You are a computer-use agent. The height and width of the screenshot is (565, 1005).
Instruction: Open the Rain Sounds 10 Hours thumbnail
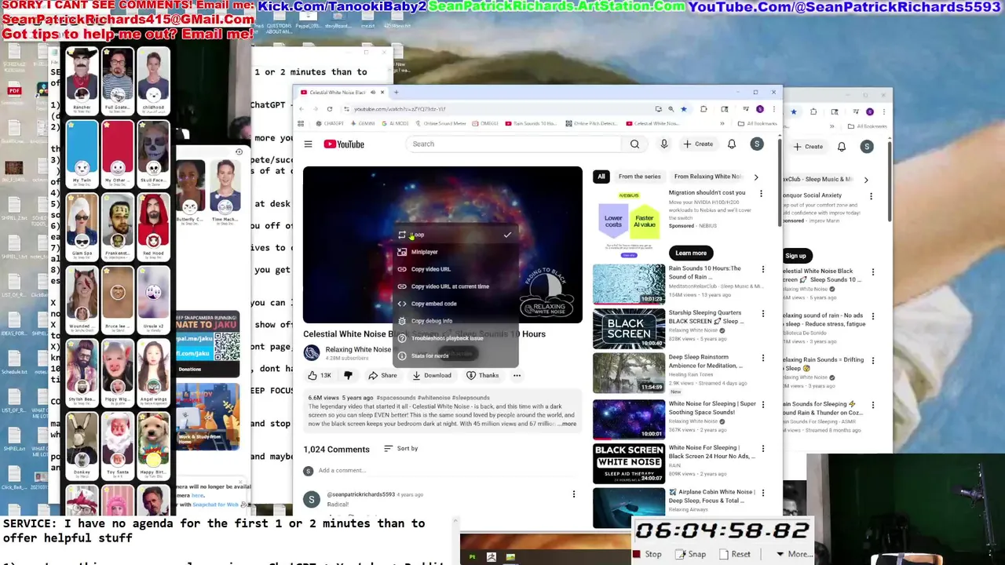click(x=628, y=284)
